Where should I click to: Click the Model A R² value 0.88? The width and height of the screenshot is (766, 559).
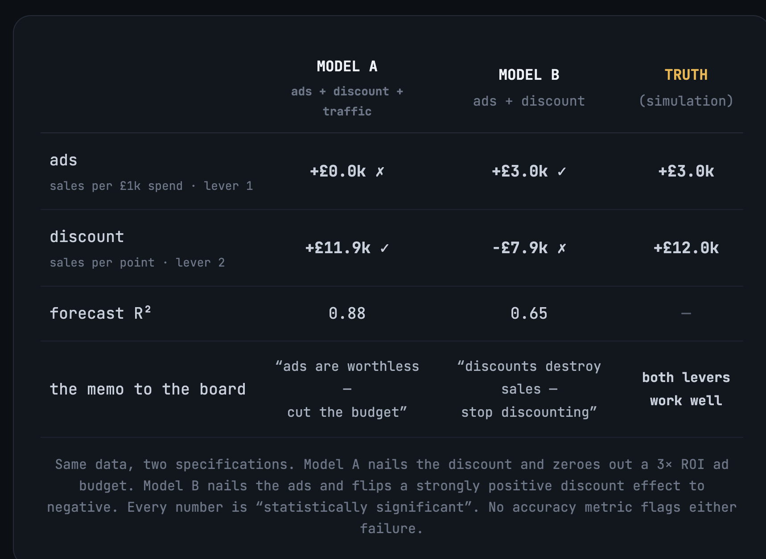click(x=347, y=313)
